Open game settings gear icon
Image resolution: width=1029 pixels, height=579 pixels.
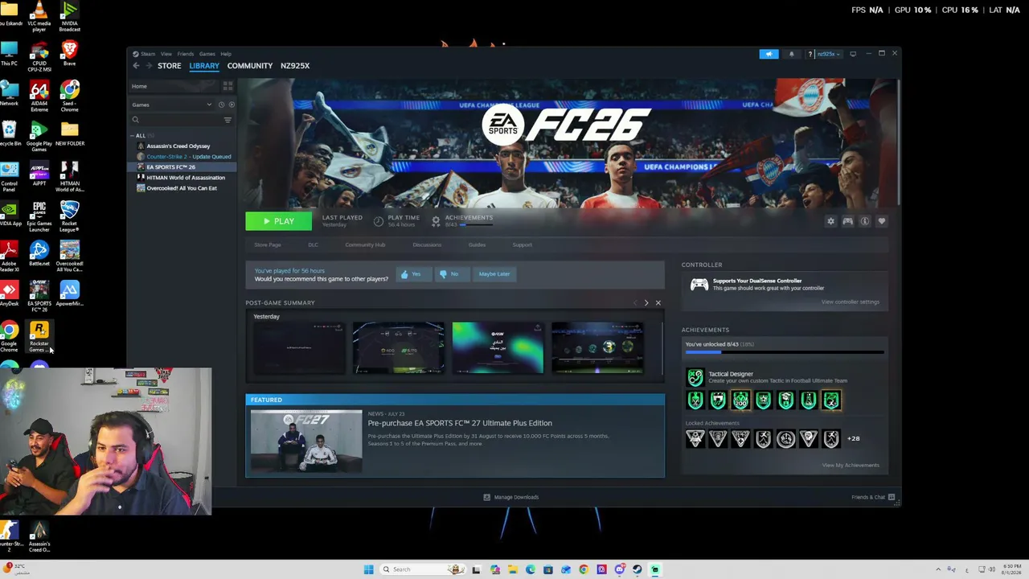pos(830,221)
